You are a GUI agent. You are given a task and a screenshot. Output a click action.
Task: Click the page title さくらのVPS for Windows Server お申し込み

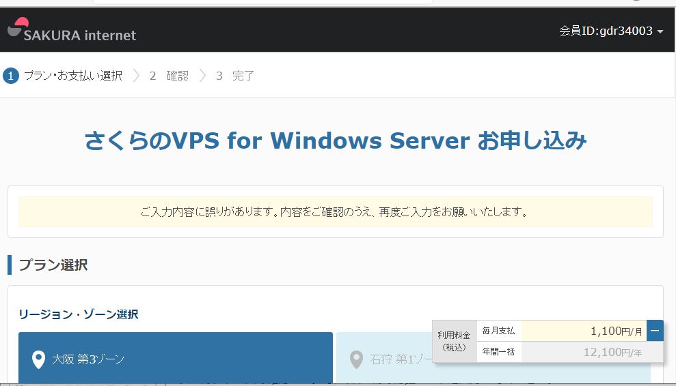[336, 140]
